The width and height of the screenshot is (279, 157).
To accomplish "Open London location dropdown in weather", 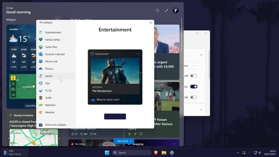I will (x=16, y=29).
